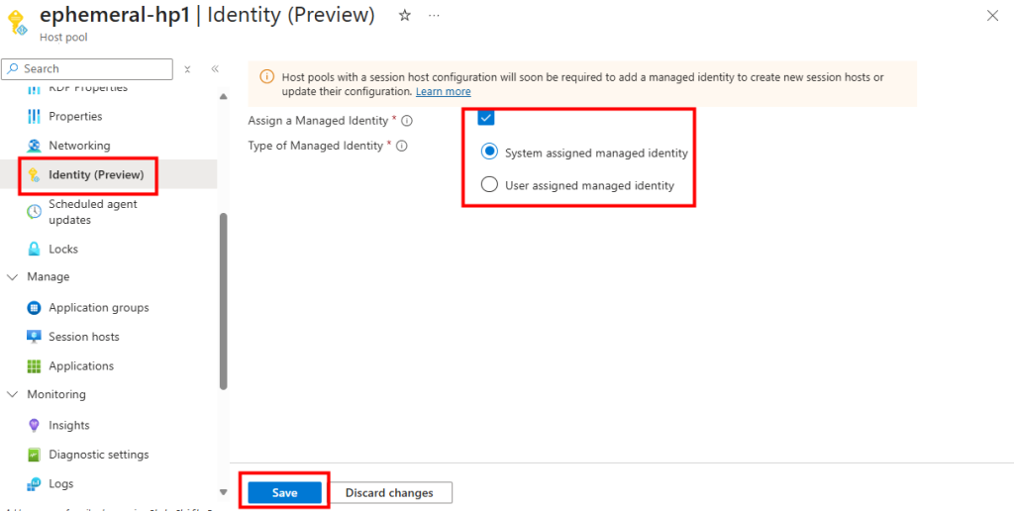Click the Locks padlock icon
Screen dimensions: 1014x511
[x=34, y=249]
